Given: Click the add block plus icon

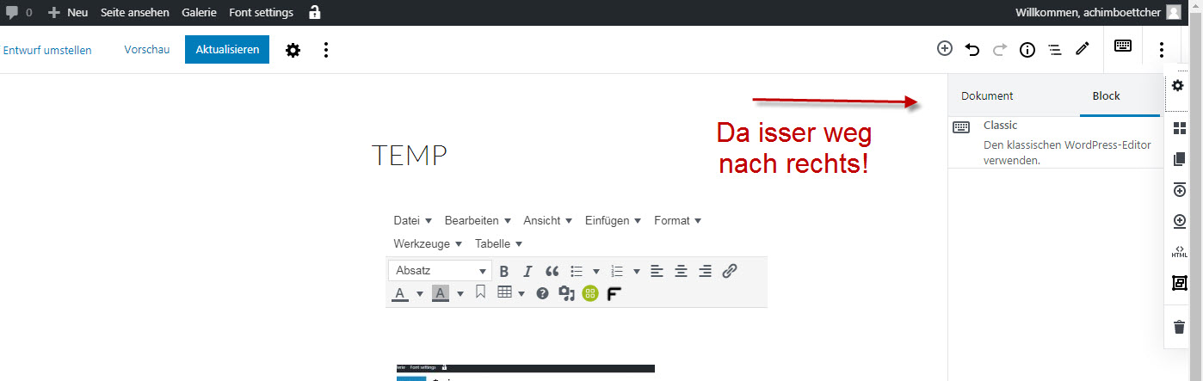Looking at the screenshot, I should pos(945,49).
